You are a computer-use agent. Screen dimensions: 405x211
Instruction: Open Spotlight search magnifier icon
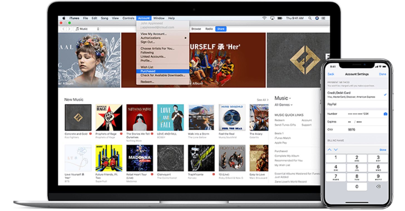point(310,18)
